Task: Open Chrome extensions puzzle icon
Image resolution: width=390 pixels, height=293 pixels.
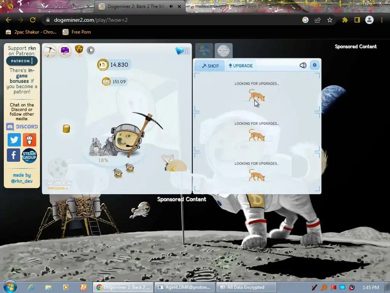Action: pos(345,20)
